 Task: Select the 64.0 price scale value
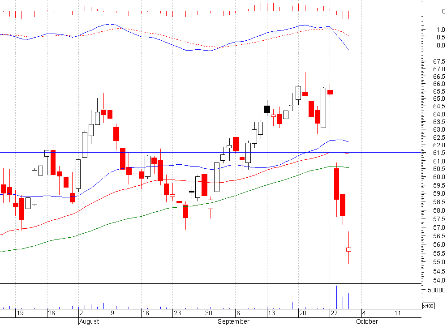(x=439, y=114)
